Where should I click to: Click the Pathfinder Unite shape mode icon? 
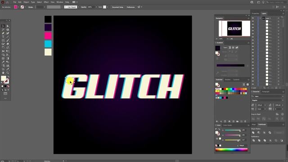pyautogui.click(x=253, y=133)
